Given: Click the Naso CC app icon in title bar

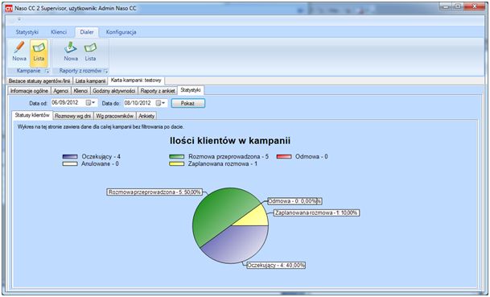Looking at the screenshot, I should point(9,8).
